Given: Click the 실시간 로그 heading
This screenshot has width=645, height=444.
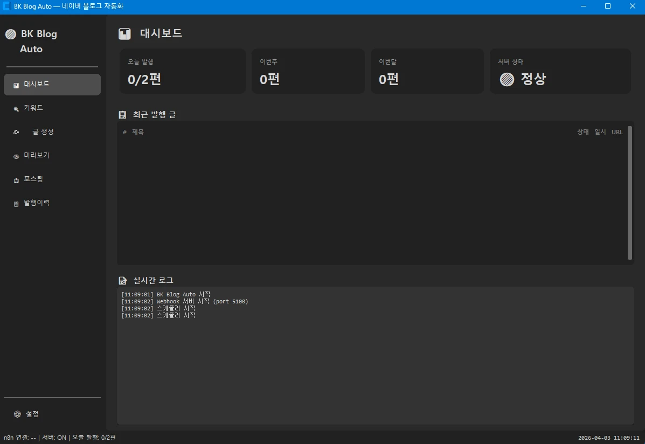Looking at the screenshot, I should [153, 281].
